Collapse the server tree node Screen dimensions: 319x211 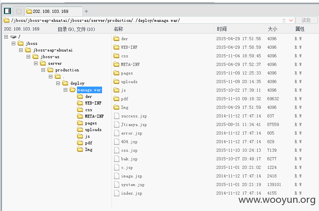[36, 63]
